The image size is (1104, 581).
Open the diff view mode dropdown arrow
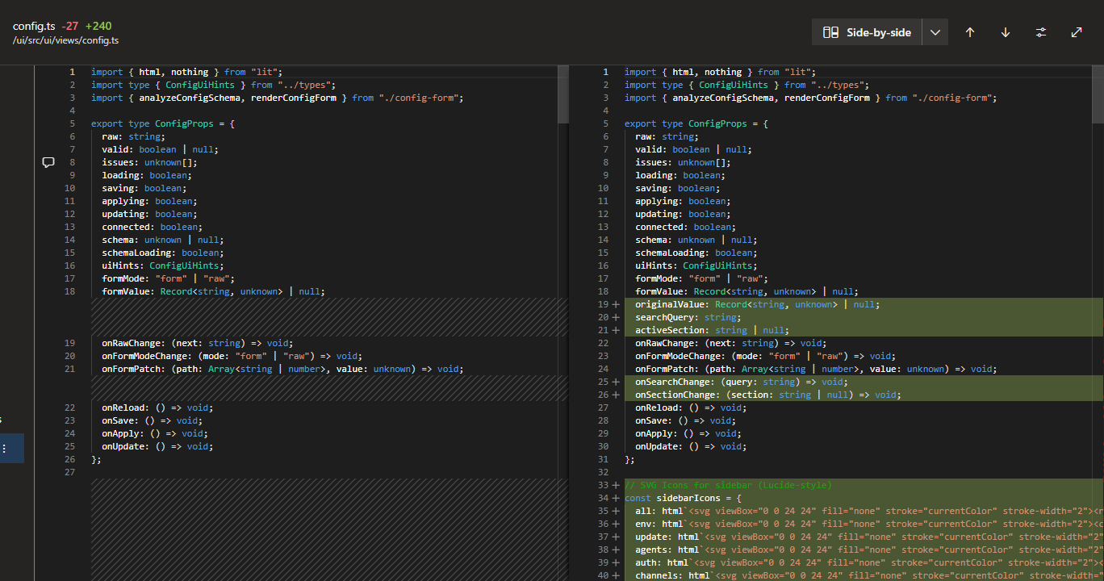click(x=935, y=32)
